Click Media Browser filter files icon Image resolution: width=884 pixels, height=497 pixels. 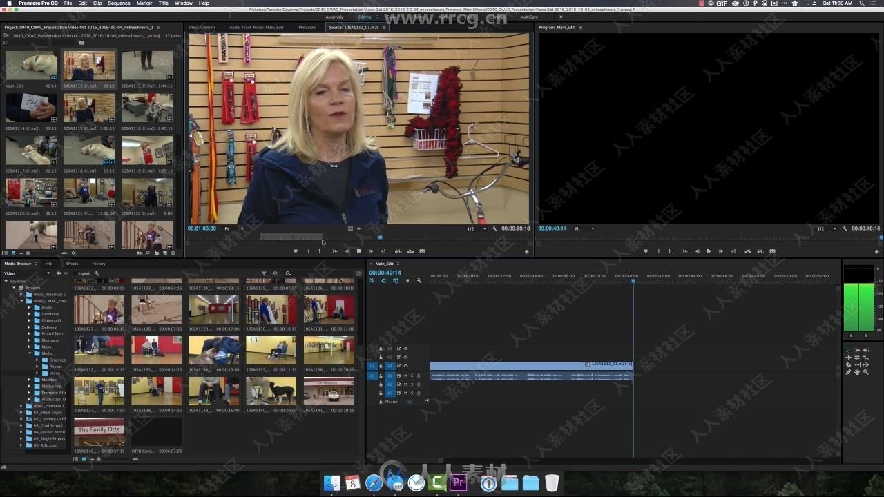(x=265, y=273)
